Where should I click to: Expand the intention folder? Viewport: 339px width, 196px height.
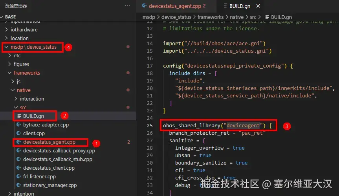coord(9,194)
